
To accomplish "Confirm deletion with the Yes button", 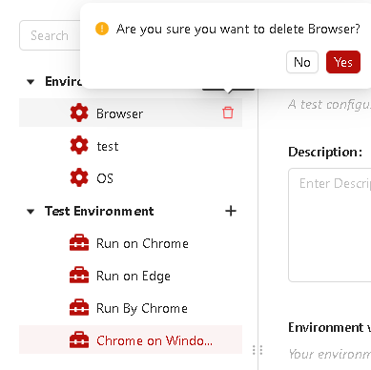I will [x=343, y=62].
